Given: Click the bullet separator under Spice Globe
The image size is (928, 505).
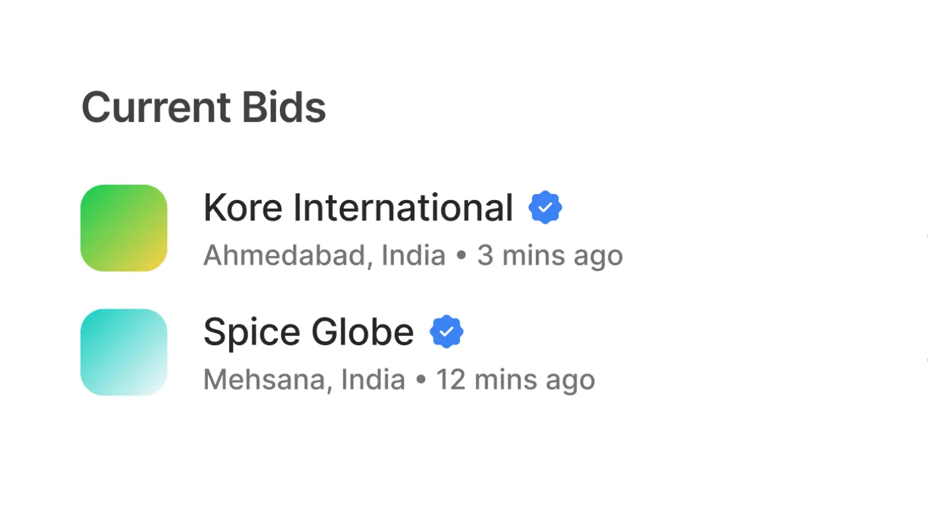Looking at the screenshot, I should click(420, 380).
